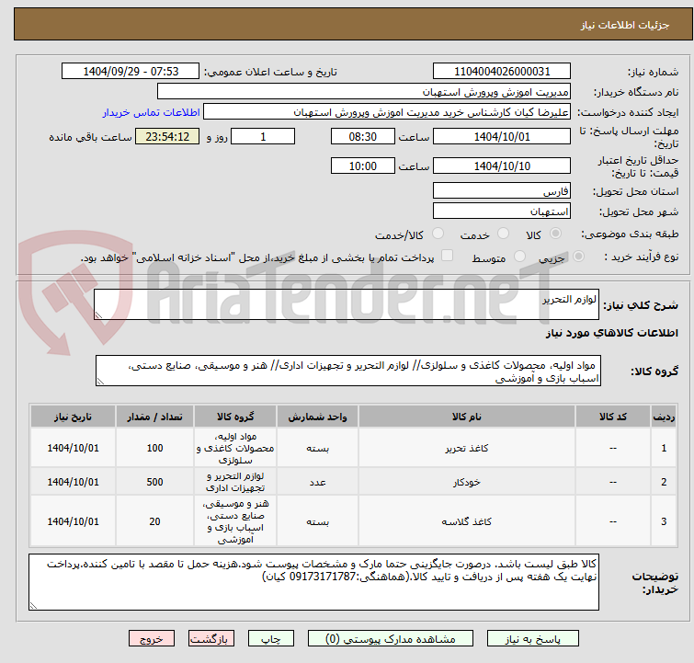This screenshot has width=694, height=663.
Task: Choose the متوسط purchase type radio
Action: pyautogui.click(x=519, y=257)
